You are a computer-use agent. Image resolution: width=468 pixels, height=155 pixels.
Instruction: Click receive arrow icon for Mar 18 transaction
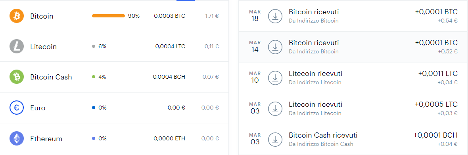coord(275,16)
